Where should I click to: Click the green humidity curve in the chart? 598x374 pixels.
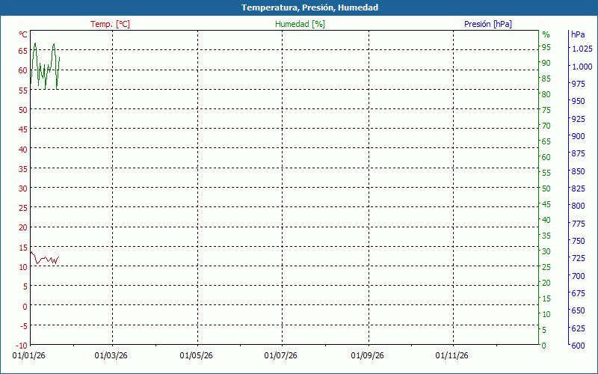(x=45, y=73)
